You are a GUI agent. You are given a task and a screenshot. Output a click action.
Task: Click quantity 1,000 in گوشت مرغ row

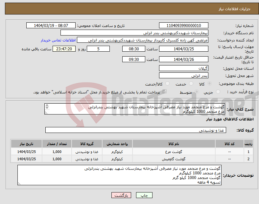(57, 152)
